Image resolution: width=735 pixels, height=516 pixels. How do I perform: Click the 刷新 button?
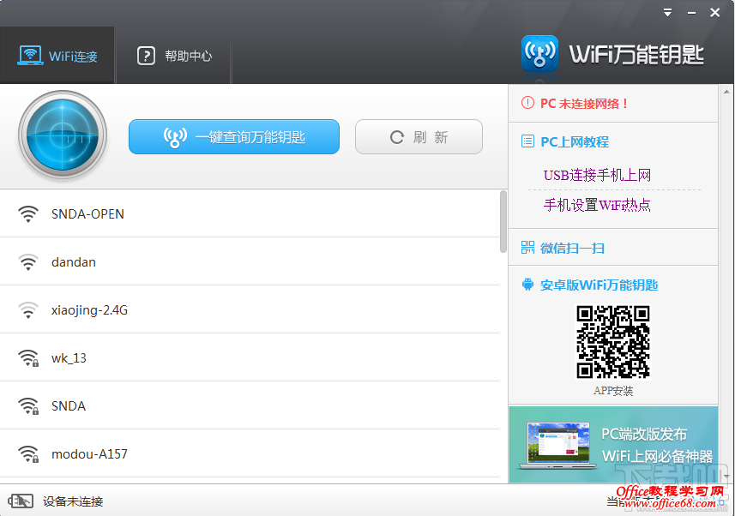[419, 136]
